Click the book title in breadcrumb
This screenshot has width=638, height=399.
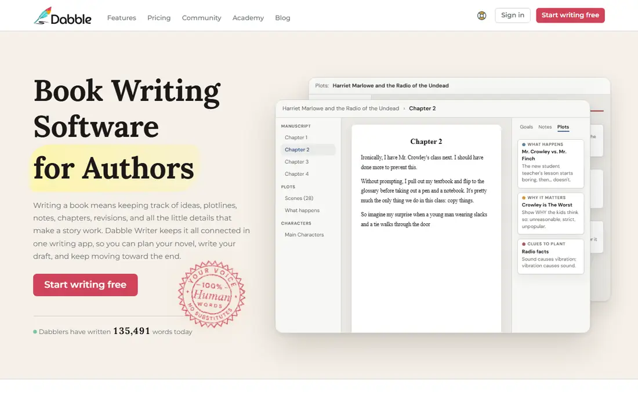coord(340,108)
